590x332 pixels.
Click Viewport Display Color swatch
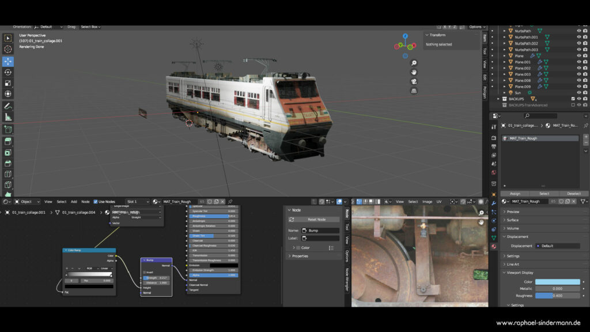pos(558,282)
